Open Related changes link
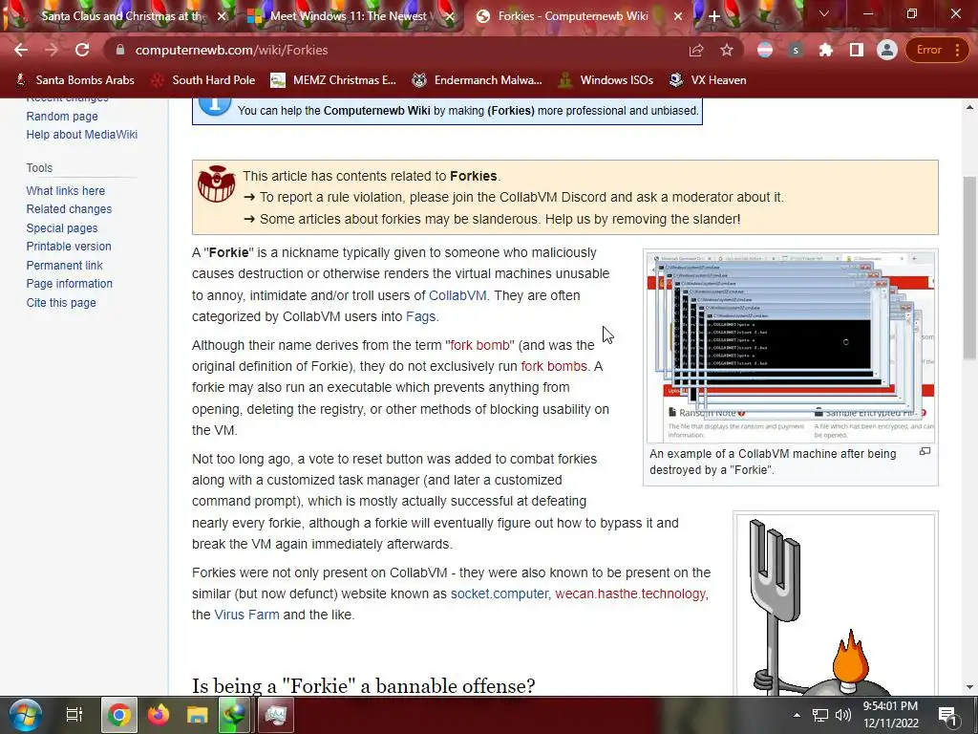 [69, 209]
